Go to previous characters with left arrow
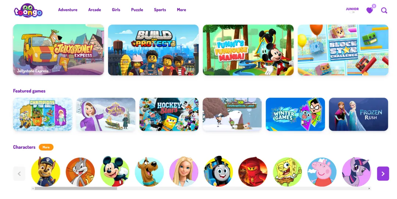The image size is (397, 199). pyautogui.click(x=19, y=173)
